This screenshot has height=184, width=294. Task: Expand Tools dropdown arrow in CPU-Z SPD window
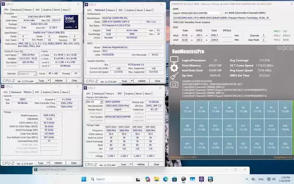click(x=131, y=164)
